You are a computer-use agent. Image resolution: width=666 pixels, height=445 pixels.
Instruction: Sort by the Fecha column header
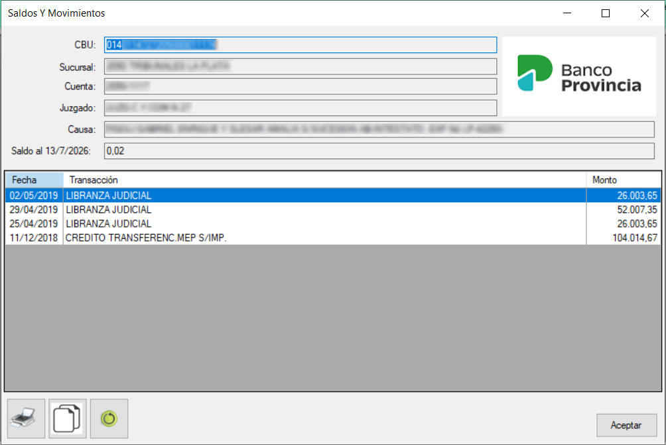pyautogui.click(x=34, y=180)
